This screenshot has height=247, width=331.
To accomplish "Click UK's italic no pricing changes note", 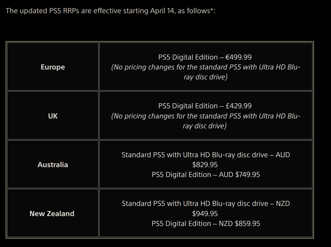I will 206,121.
